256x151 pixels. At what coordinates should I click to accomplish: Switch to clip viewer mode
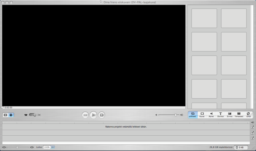coord(5,115)
